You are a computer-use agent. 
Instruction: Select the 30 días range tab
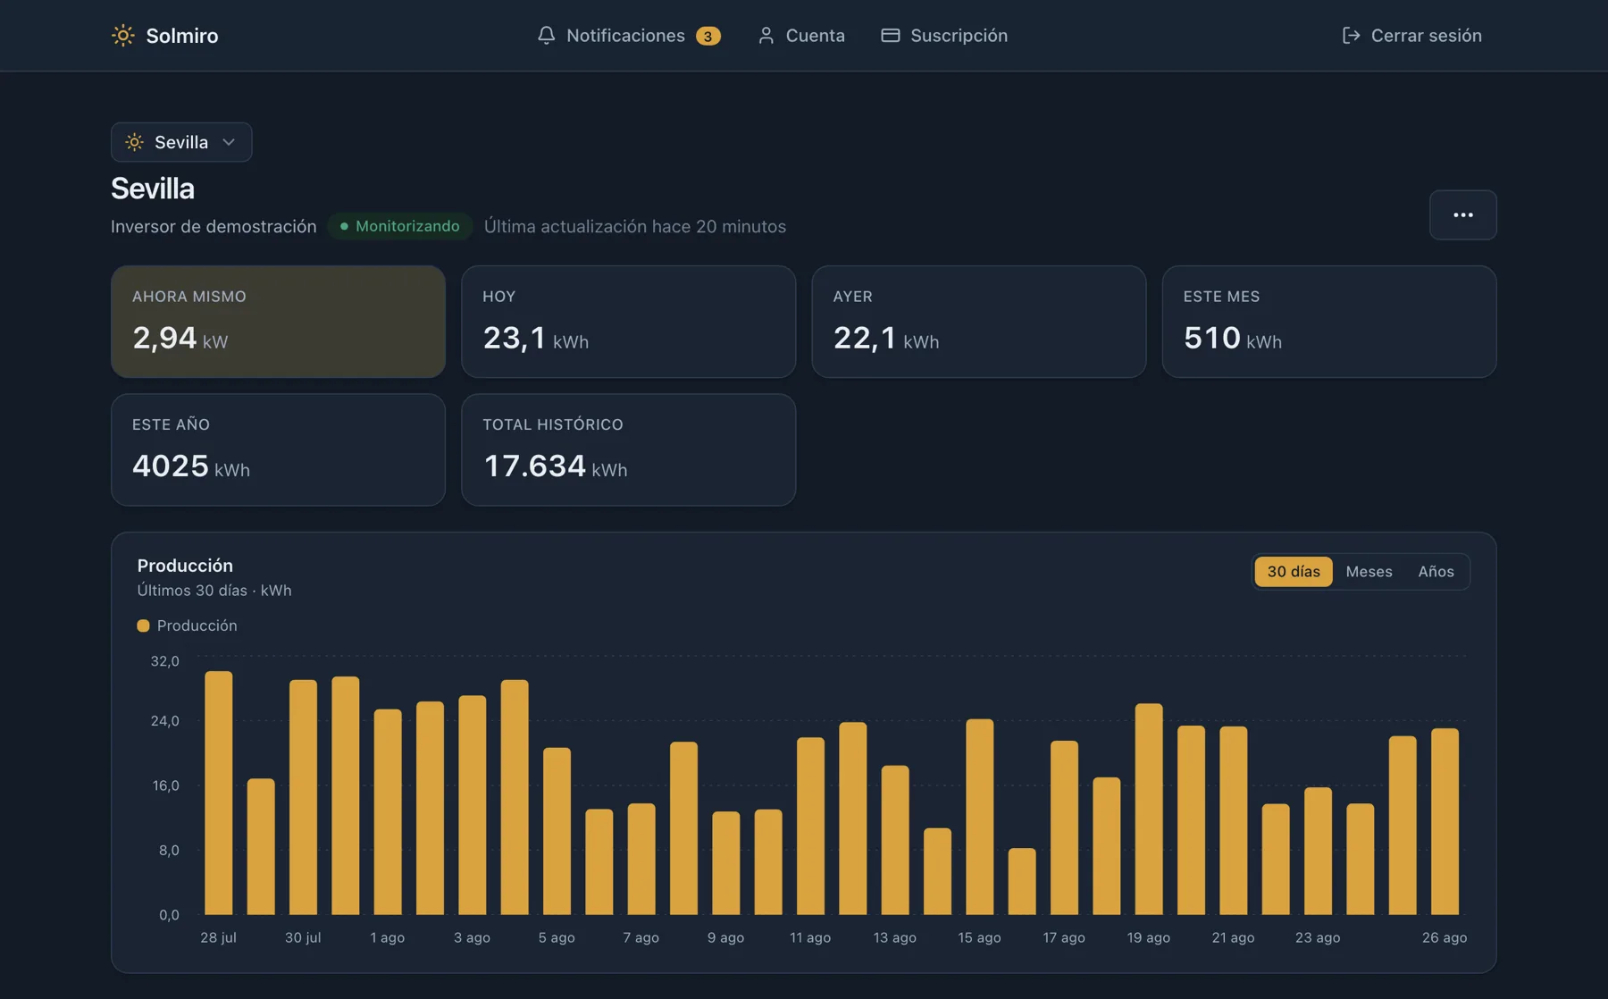(1293, 572)
